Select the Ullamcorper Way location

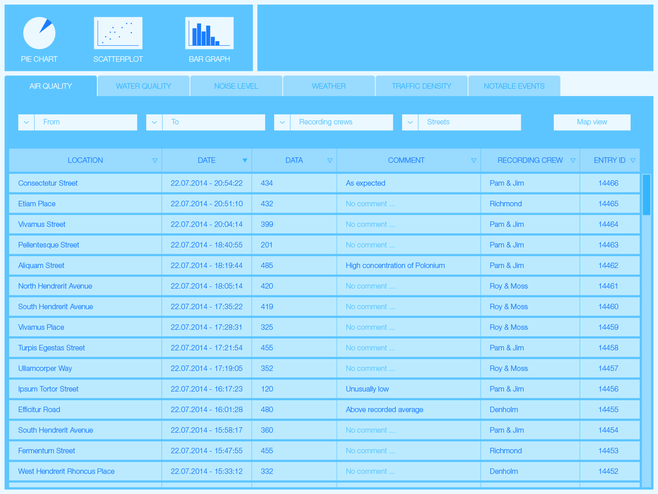point(45,369)
